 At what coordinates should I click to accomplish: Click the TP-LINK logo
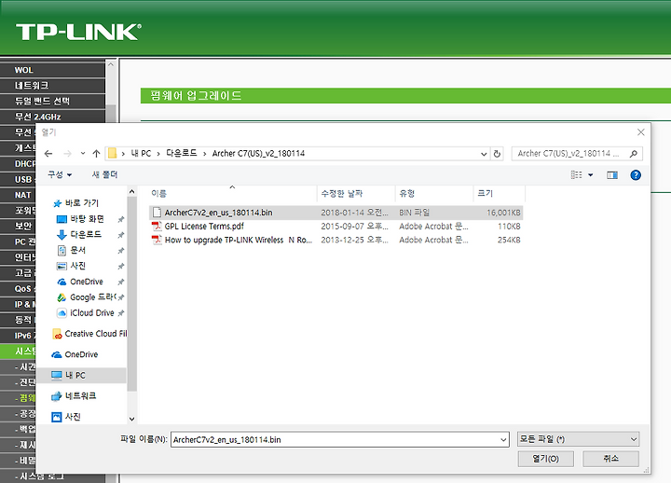click(78, 32)
